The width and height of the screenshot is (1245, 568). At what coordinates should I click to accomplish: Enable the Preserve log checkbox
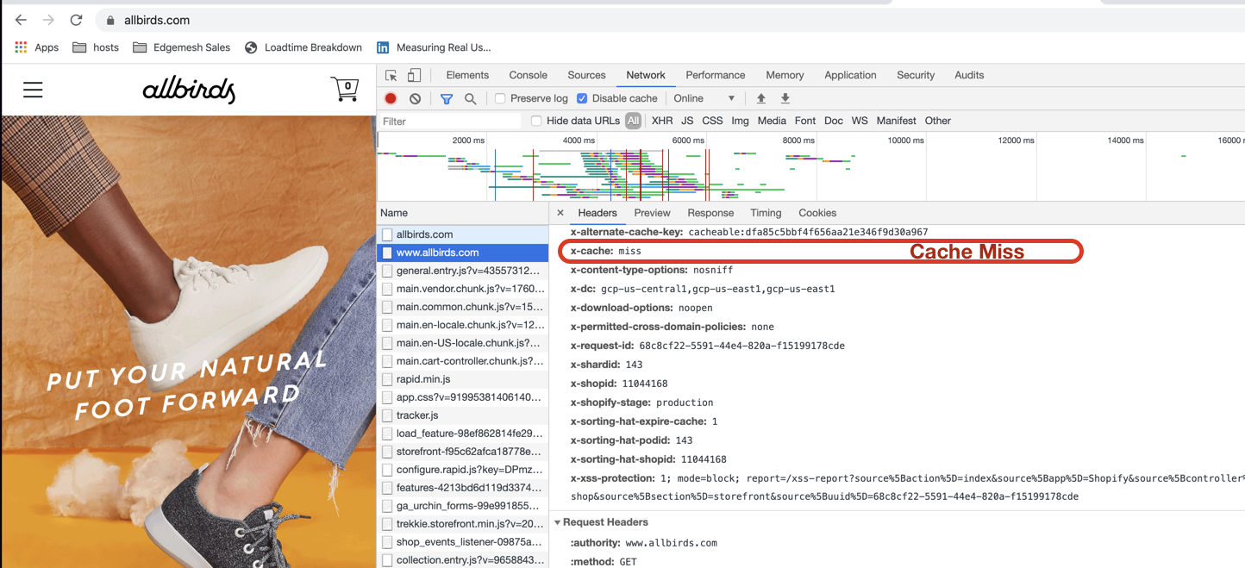point(500,98)
